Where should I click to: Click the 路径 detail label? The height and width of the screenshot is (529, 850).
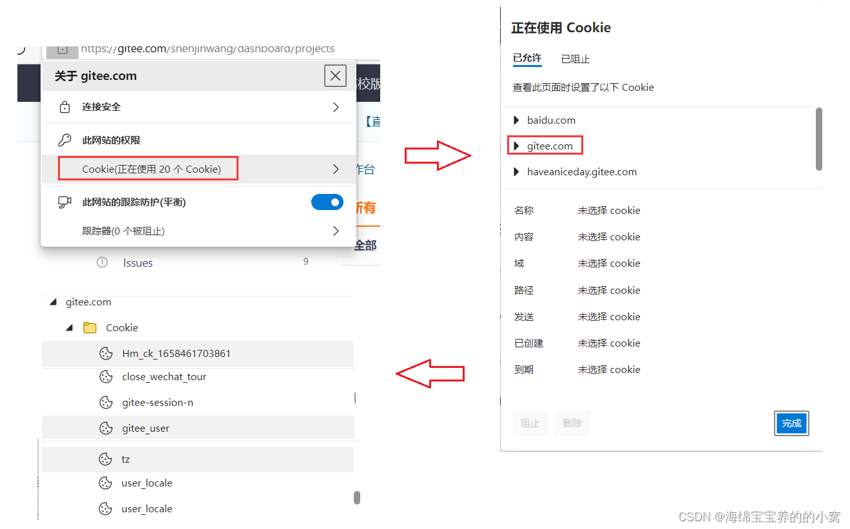(x=524, y=291)
